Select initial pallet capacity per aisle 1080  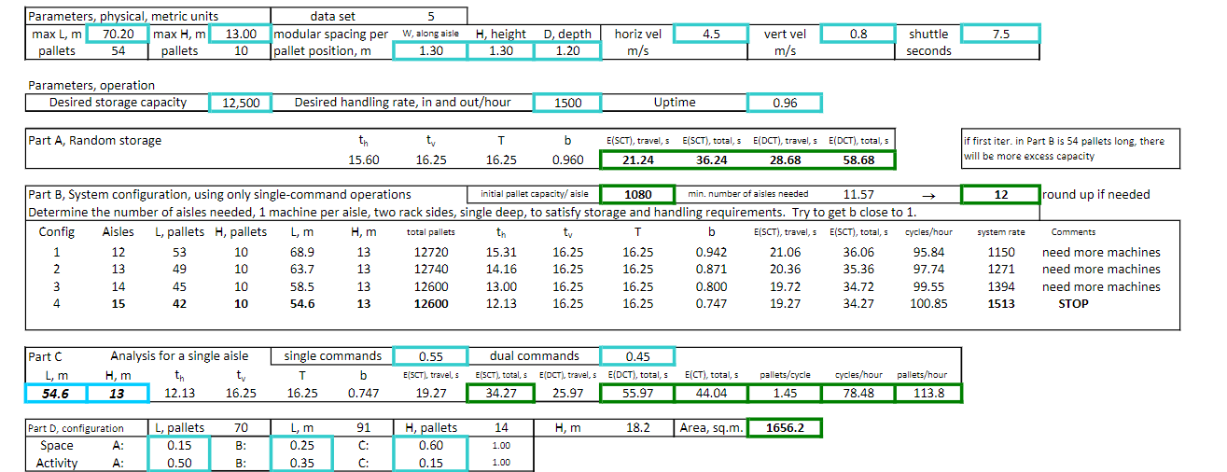tap(638, 195)
